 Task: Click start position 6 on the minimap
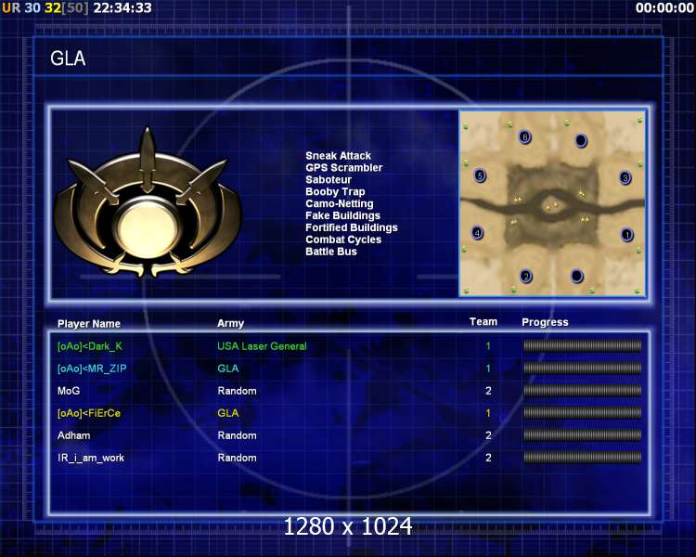[x=524, y=137]
